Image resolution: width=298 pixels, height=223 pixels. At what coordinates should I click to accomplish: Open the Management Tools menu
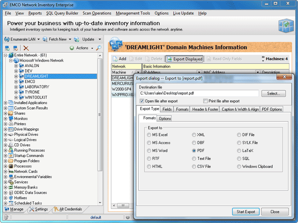click(133, 13)
